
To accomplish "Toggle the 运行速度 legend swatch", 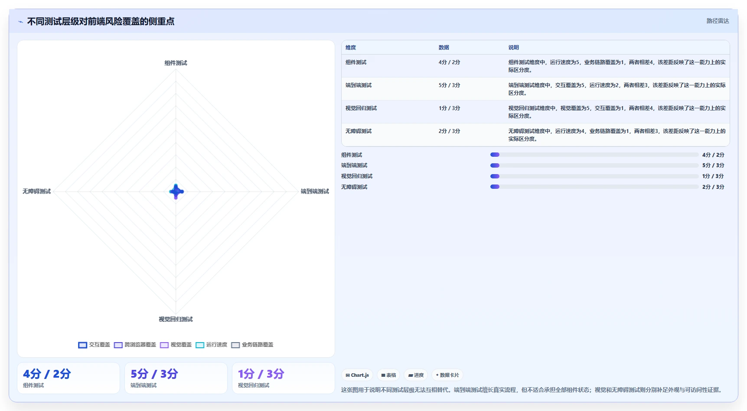I will pyautogui.click(x=200, y=345).
